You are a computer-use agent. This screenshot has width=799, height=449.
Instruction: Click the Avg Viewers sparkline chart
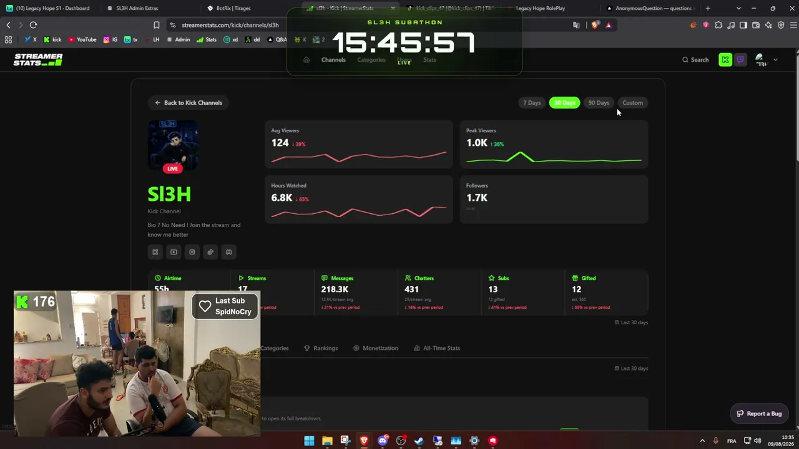359,157
